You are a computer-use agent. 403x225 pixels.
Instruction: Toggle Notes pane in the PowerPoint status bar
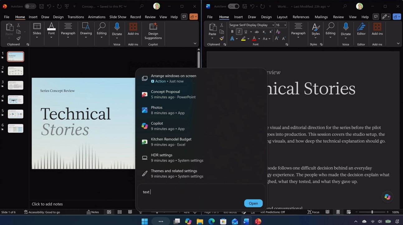click(93, 212)
